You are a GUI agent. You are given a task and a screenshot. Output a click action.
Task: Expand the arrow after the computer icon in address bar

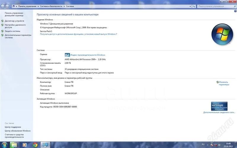pyautogui.click(x=16, y=6)
